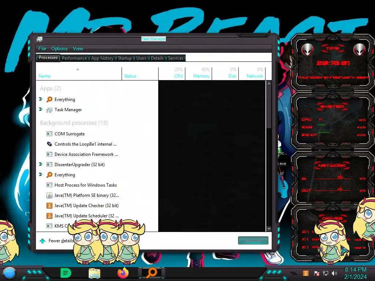The image size is (375, 281).
Task: Click the Java Platform SE binary icon
Action: (49, 195)
